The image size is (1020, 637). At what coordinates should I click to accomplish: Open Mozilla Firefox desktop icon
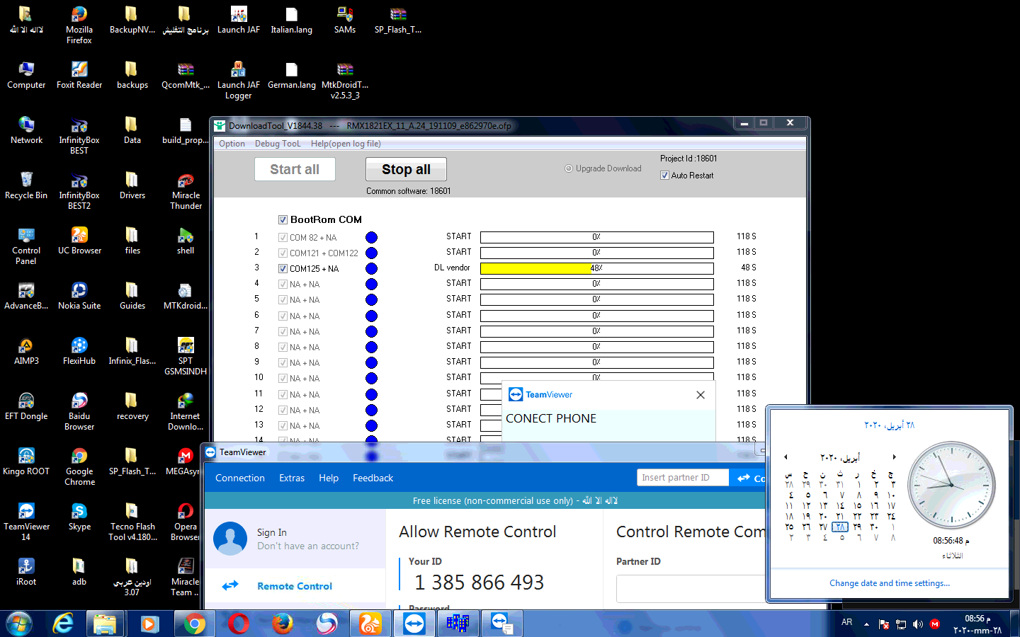pyautogui.click(x=79, y=25)
